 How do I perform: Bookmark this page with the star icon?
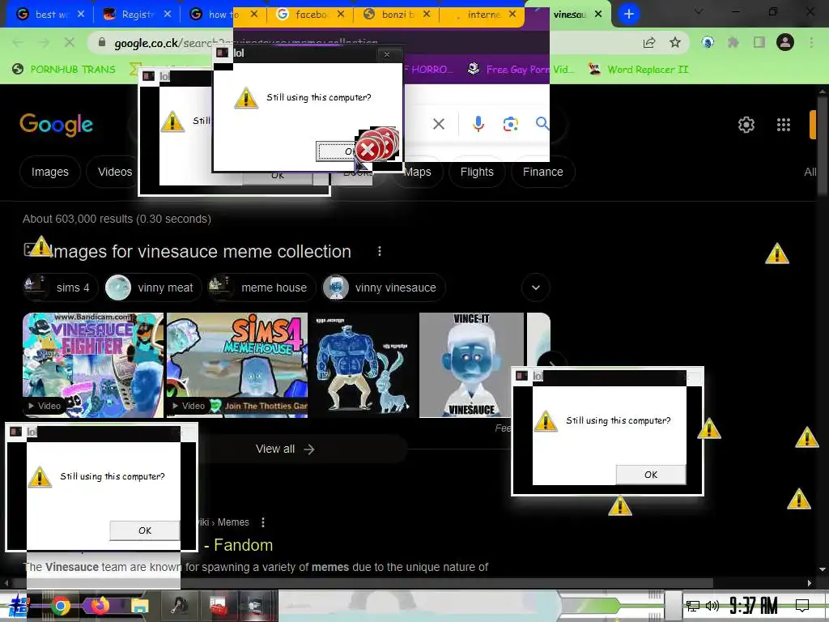675,42
